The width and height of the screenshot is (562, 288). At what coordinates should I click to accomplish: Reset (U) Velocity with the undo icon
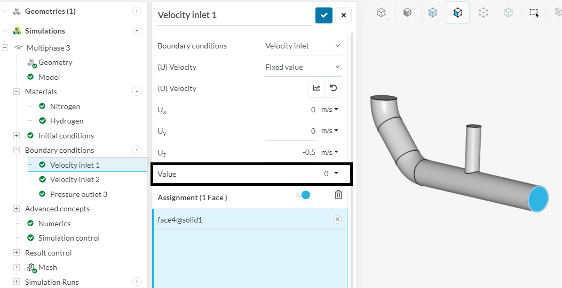tap(334, 88)
